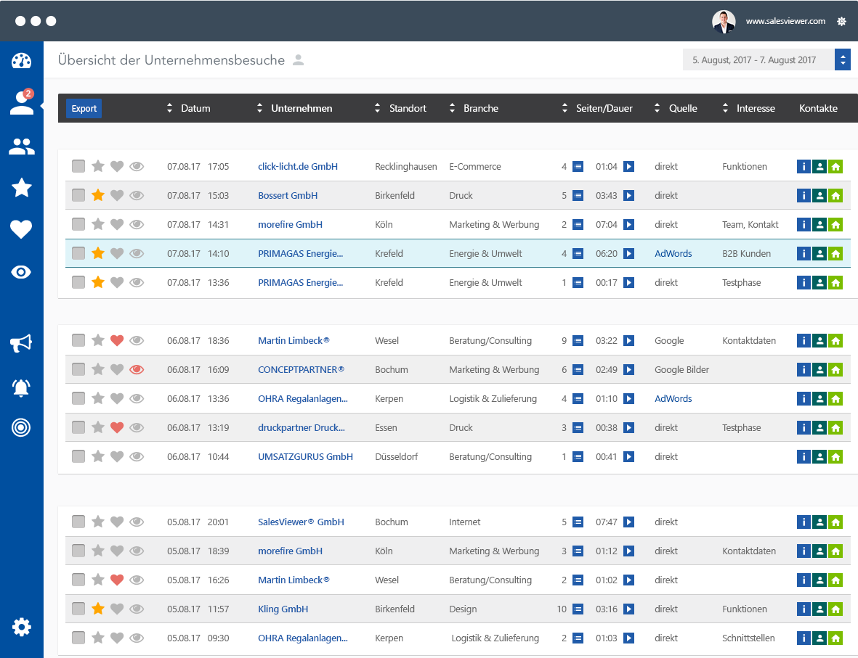Open the target icon in sidebar
Screen dimensions: 858x658
21,428
